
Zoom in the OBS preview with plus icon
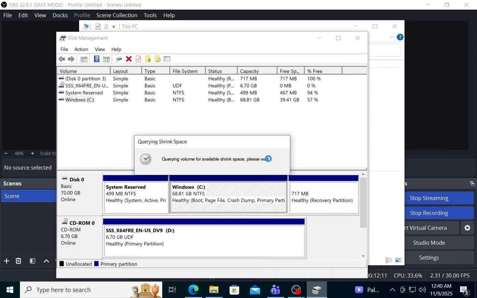(x=32, y=153)
